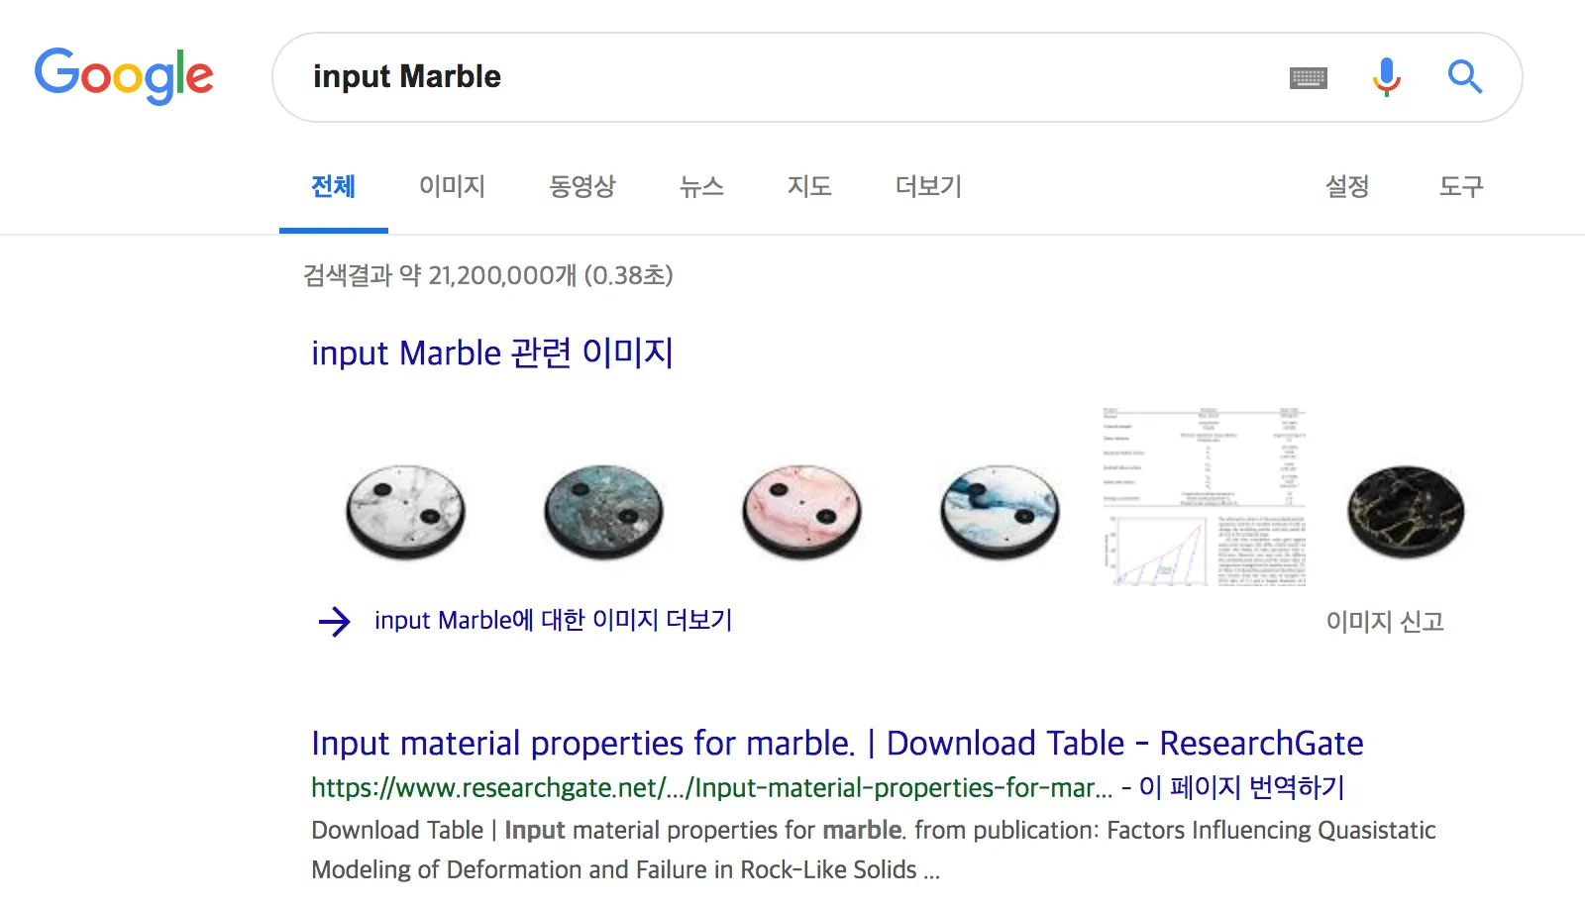
Task: Open the 'input Marble 관련 이미지' heading link
Action: click(492, 353)
